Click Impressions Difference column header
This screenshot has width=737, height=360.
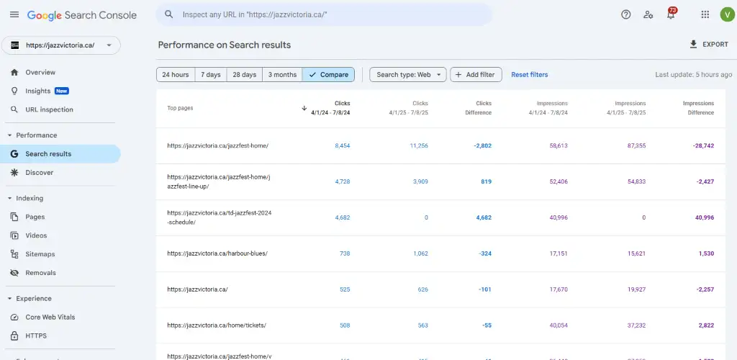click(698, 108)
